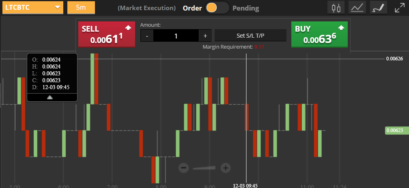Increase amount with plus button
The height and width of the screenshot is (188, 409).
[205, 36]
